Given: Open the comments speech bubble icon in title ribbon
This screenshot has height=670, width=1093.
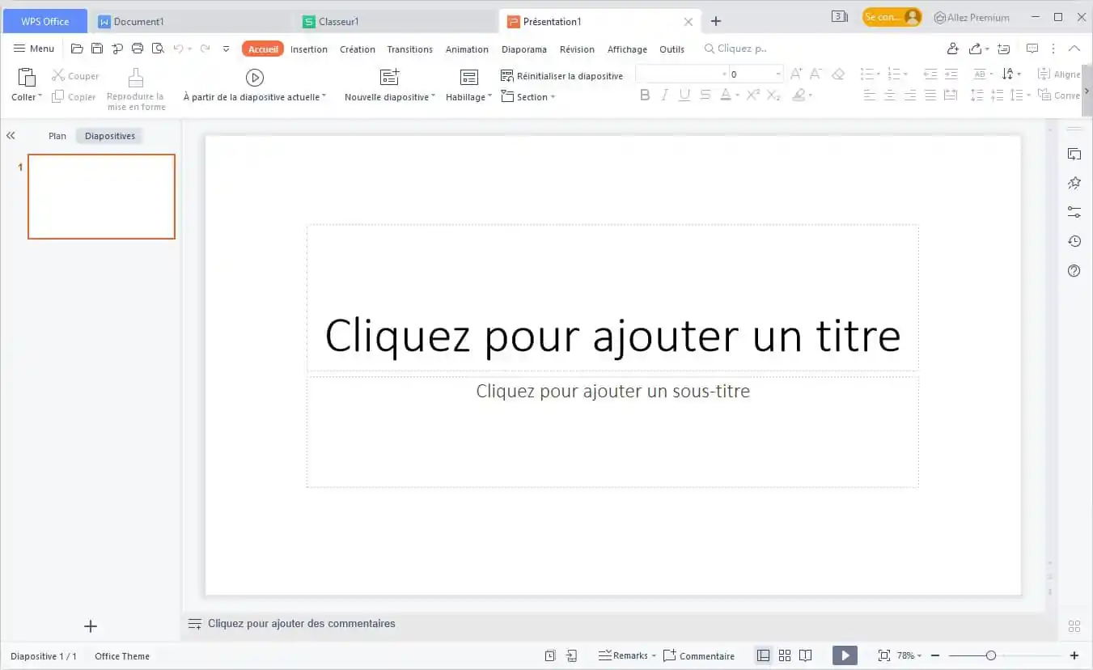Looking at the screenshot, I should point(1032,49).
